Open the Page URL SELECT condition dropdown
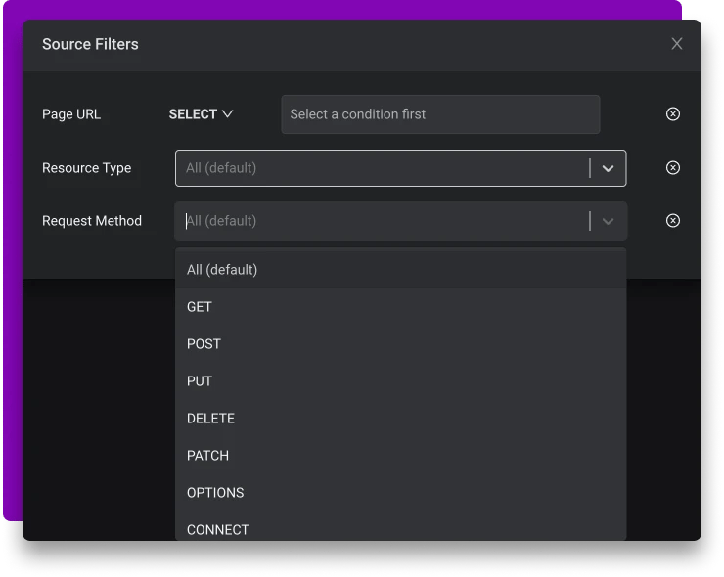The width and height of the screenshot is (724, 577). 201,114
